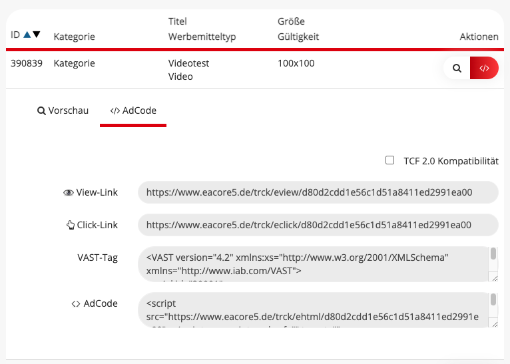Click the Kategorie column header
Screen dimensions: 510x364
(x=74, y=37)
